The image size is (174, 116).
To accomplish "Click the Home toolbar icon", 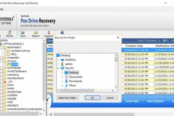I will (x=10, y=34).
